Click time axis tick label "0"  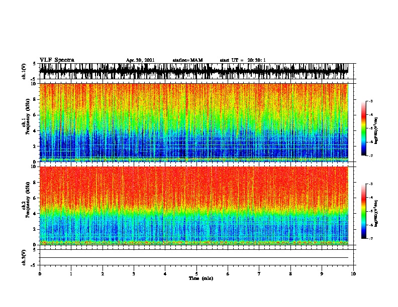click(x=40, y=274)
